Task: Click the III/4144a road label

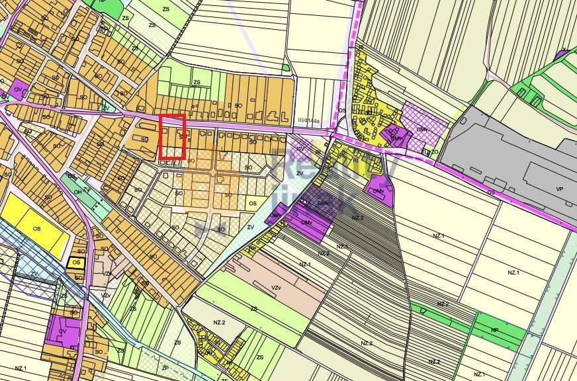Action: (x=308, y=122)
